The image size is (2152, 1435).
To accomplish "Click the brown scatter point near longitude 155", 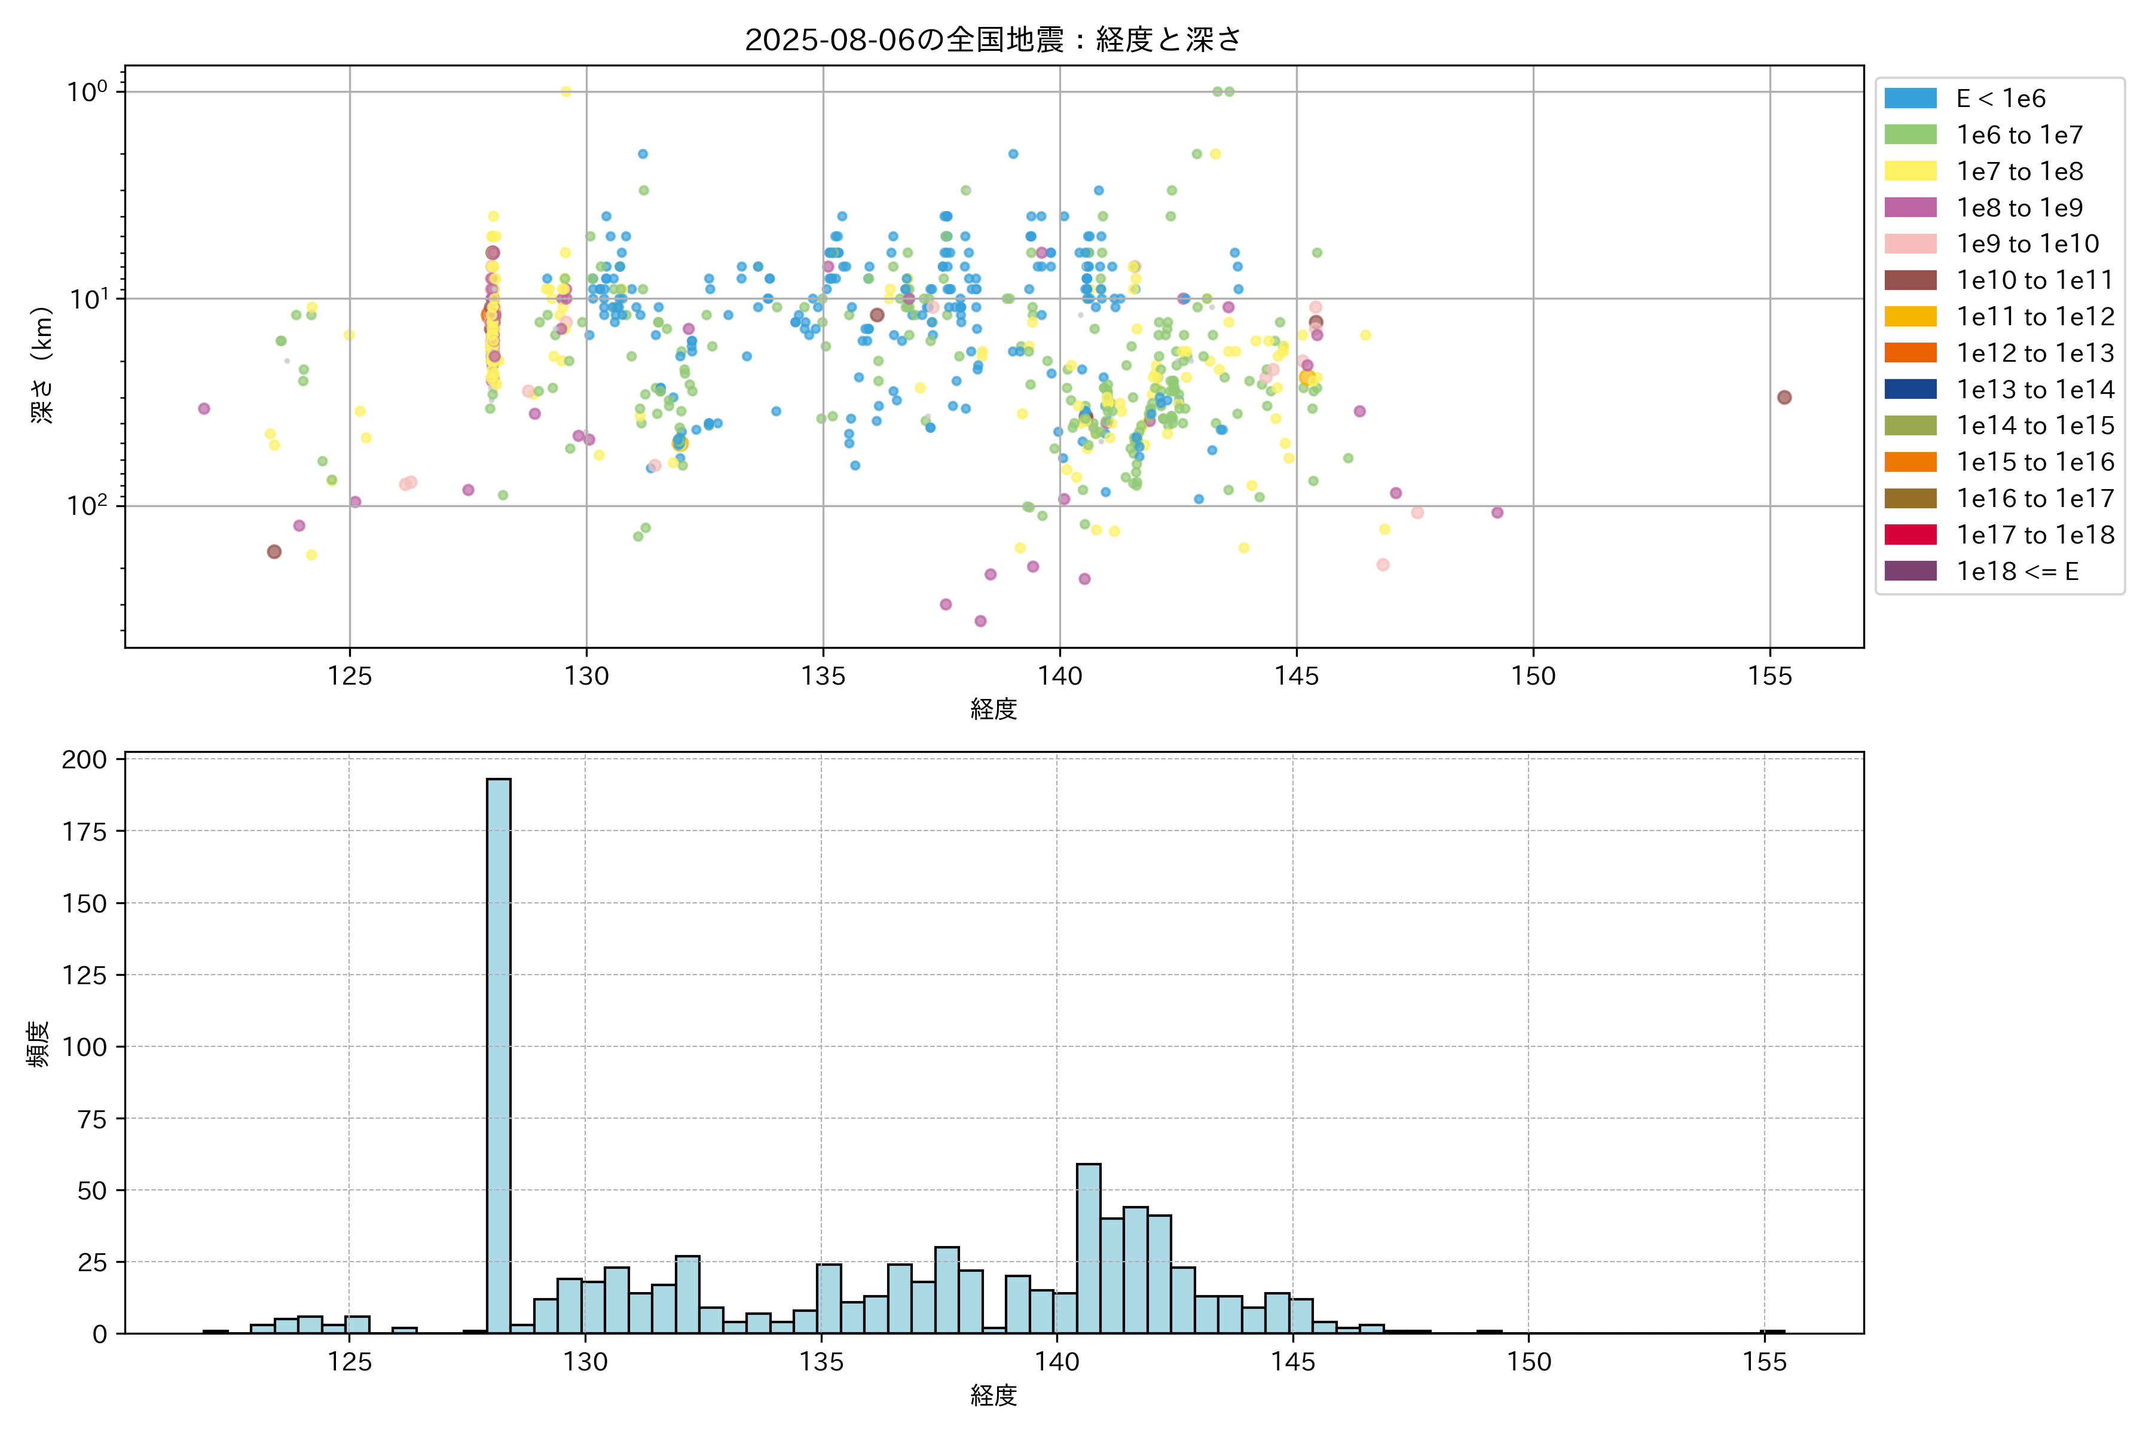I will tap(1784, 397).
